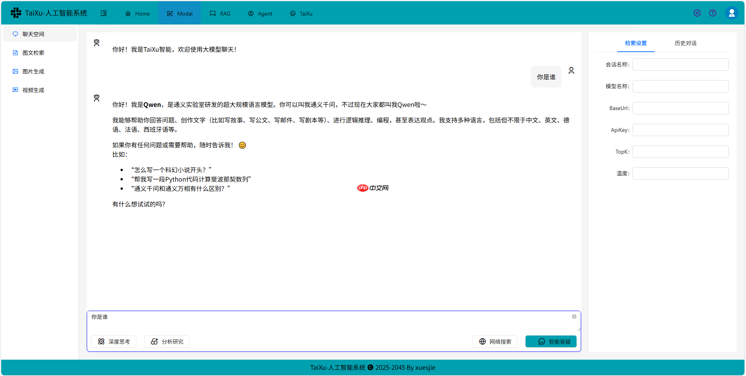Click the user avatar in the top right
The height and width of the screenshot is (376, 746).
pos(732,12)
